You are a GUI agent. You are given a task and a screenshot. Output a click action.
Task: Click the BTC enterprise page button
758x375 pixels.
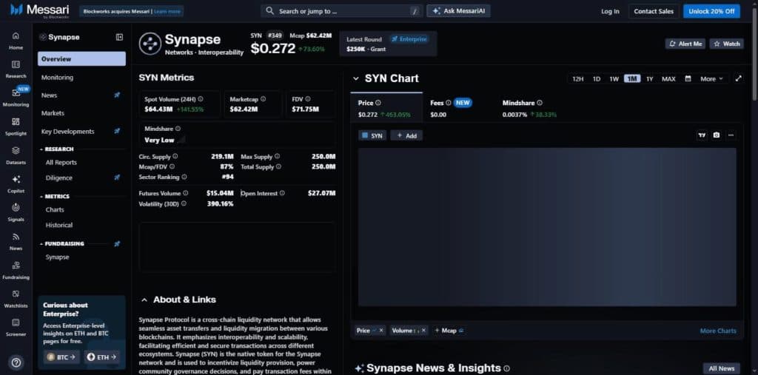coord(61,357)
